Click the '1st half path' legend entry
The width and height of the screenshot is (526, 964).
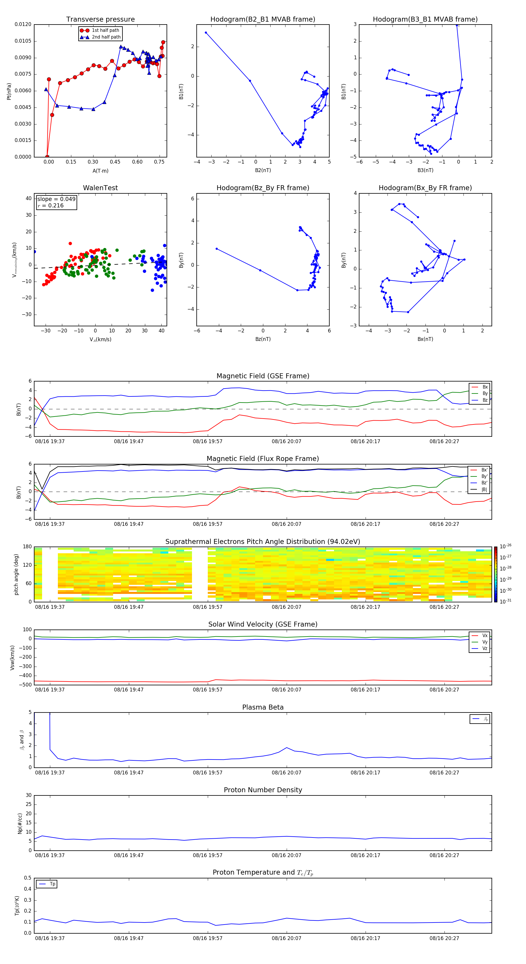(100, 30)
